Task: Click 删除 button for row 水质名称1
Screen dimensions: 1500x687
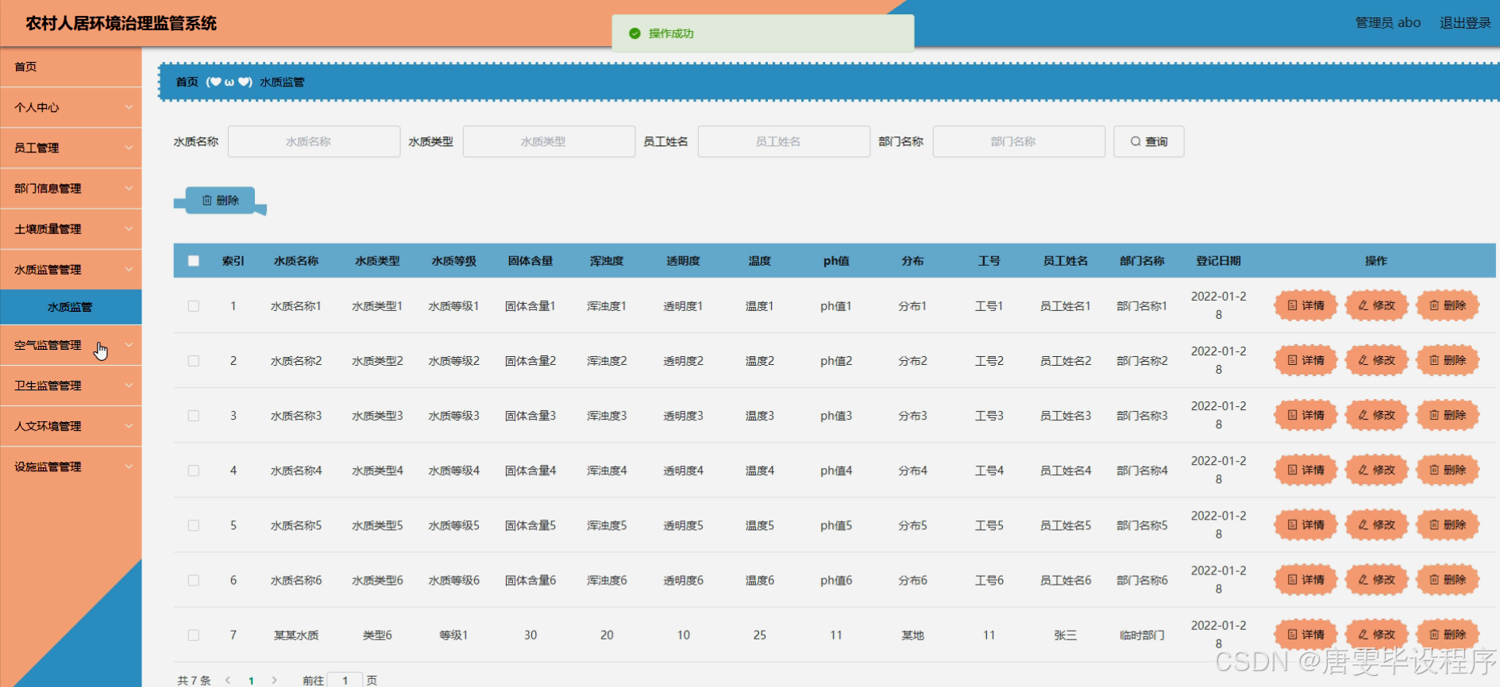Action: (1448, 305)
